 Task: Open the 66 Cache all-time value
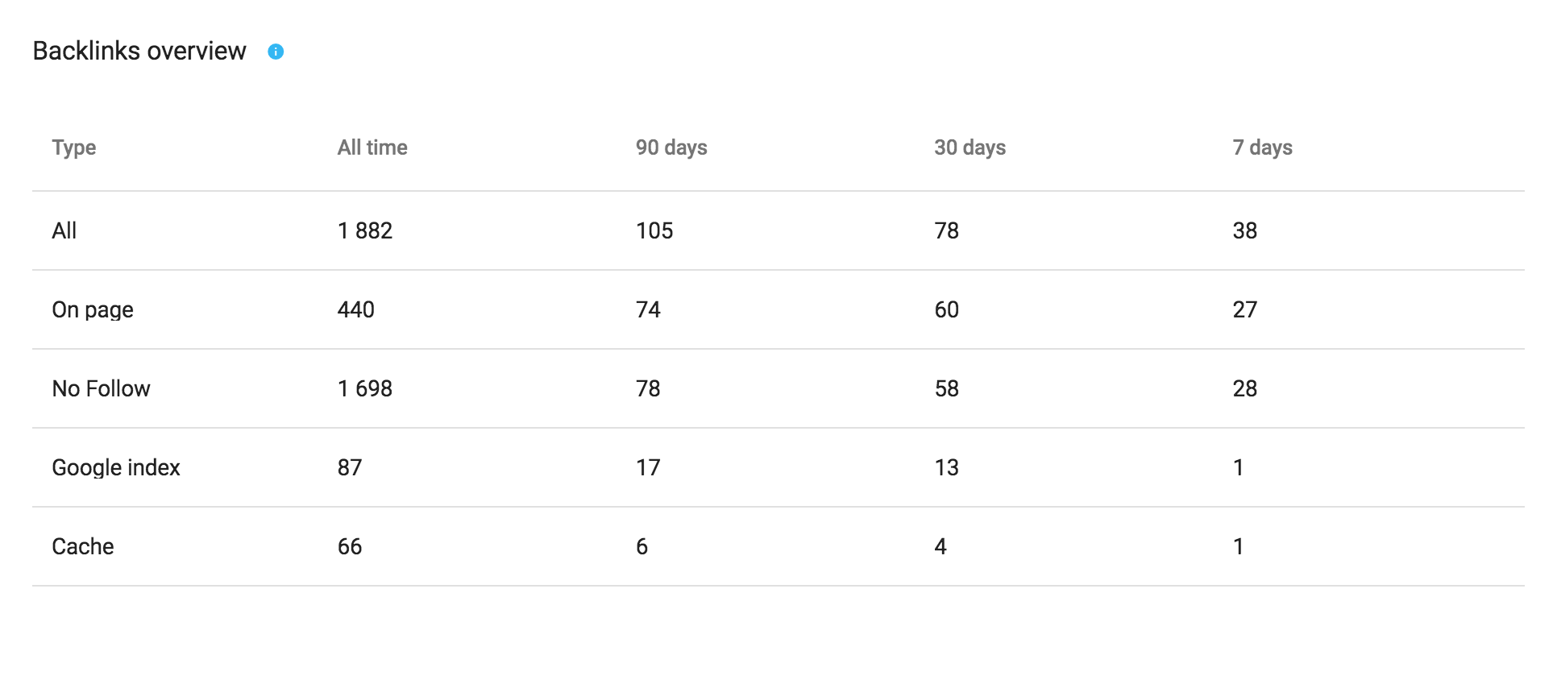point(350,546)
